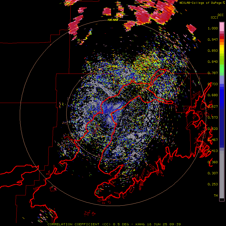Click the 0.360 legend value
226x226 pixels.
pyautogui.click(x=213, y=162)
